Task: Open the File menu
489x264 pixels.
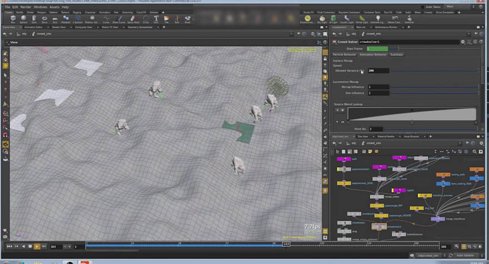Action: coord(7,7)
